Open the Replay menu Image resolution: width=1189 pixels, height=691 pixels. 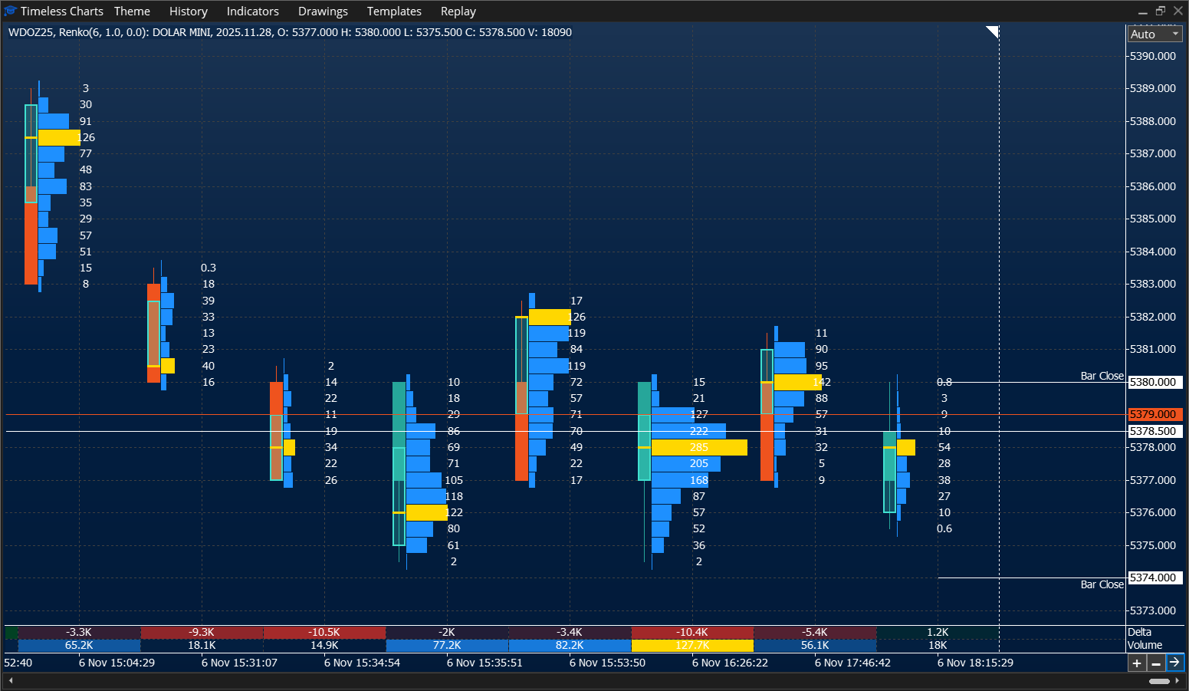(458, 11)
